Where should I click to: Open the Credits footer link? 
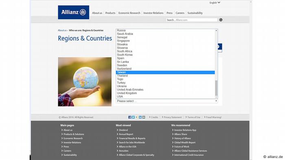click(154, 117)
